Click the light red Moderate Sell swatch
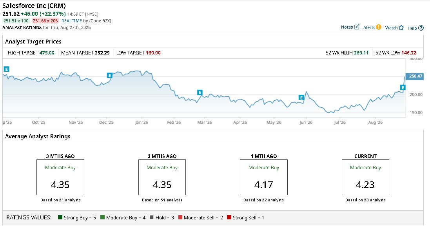 coord(180,217)
